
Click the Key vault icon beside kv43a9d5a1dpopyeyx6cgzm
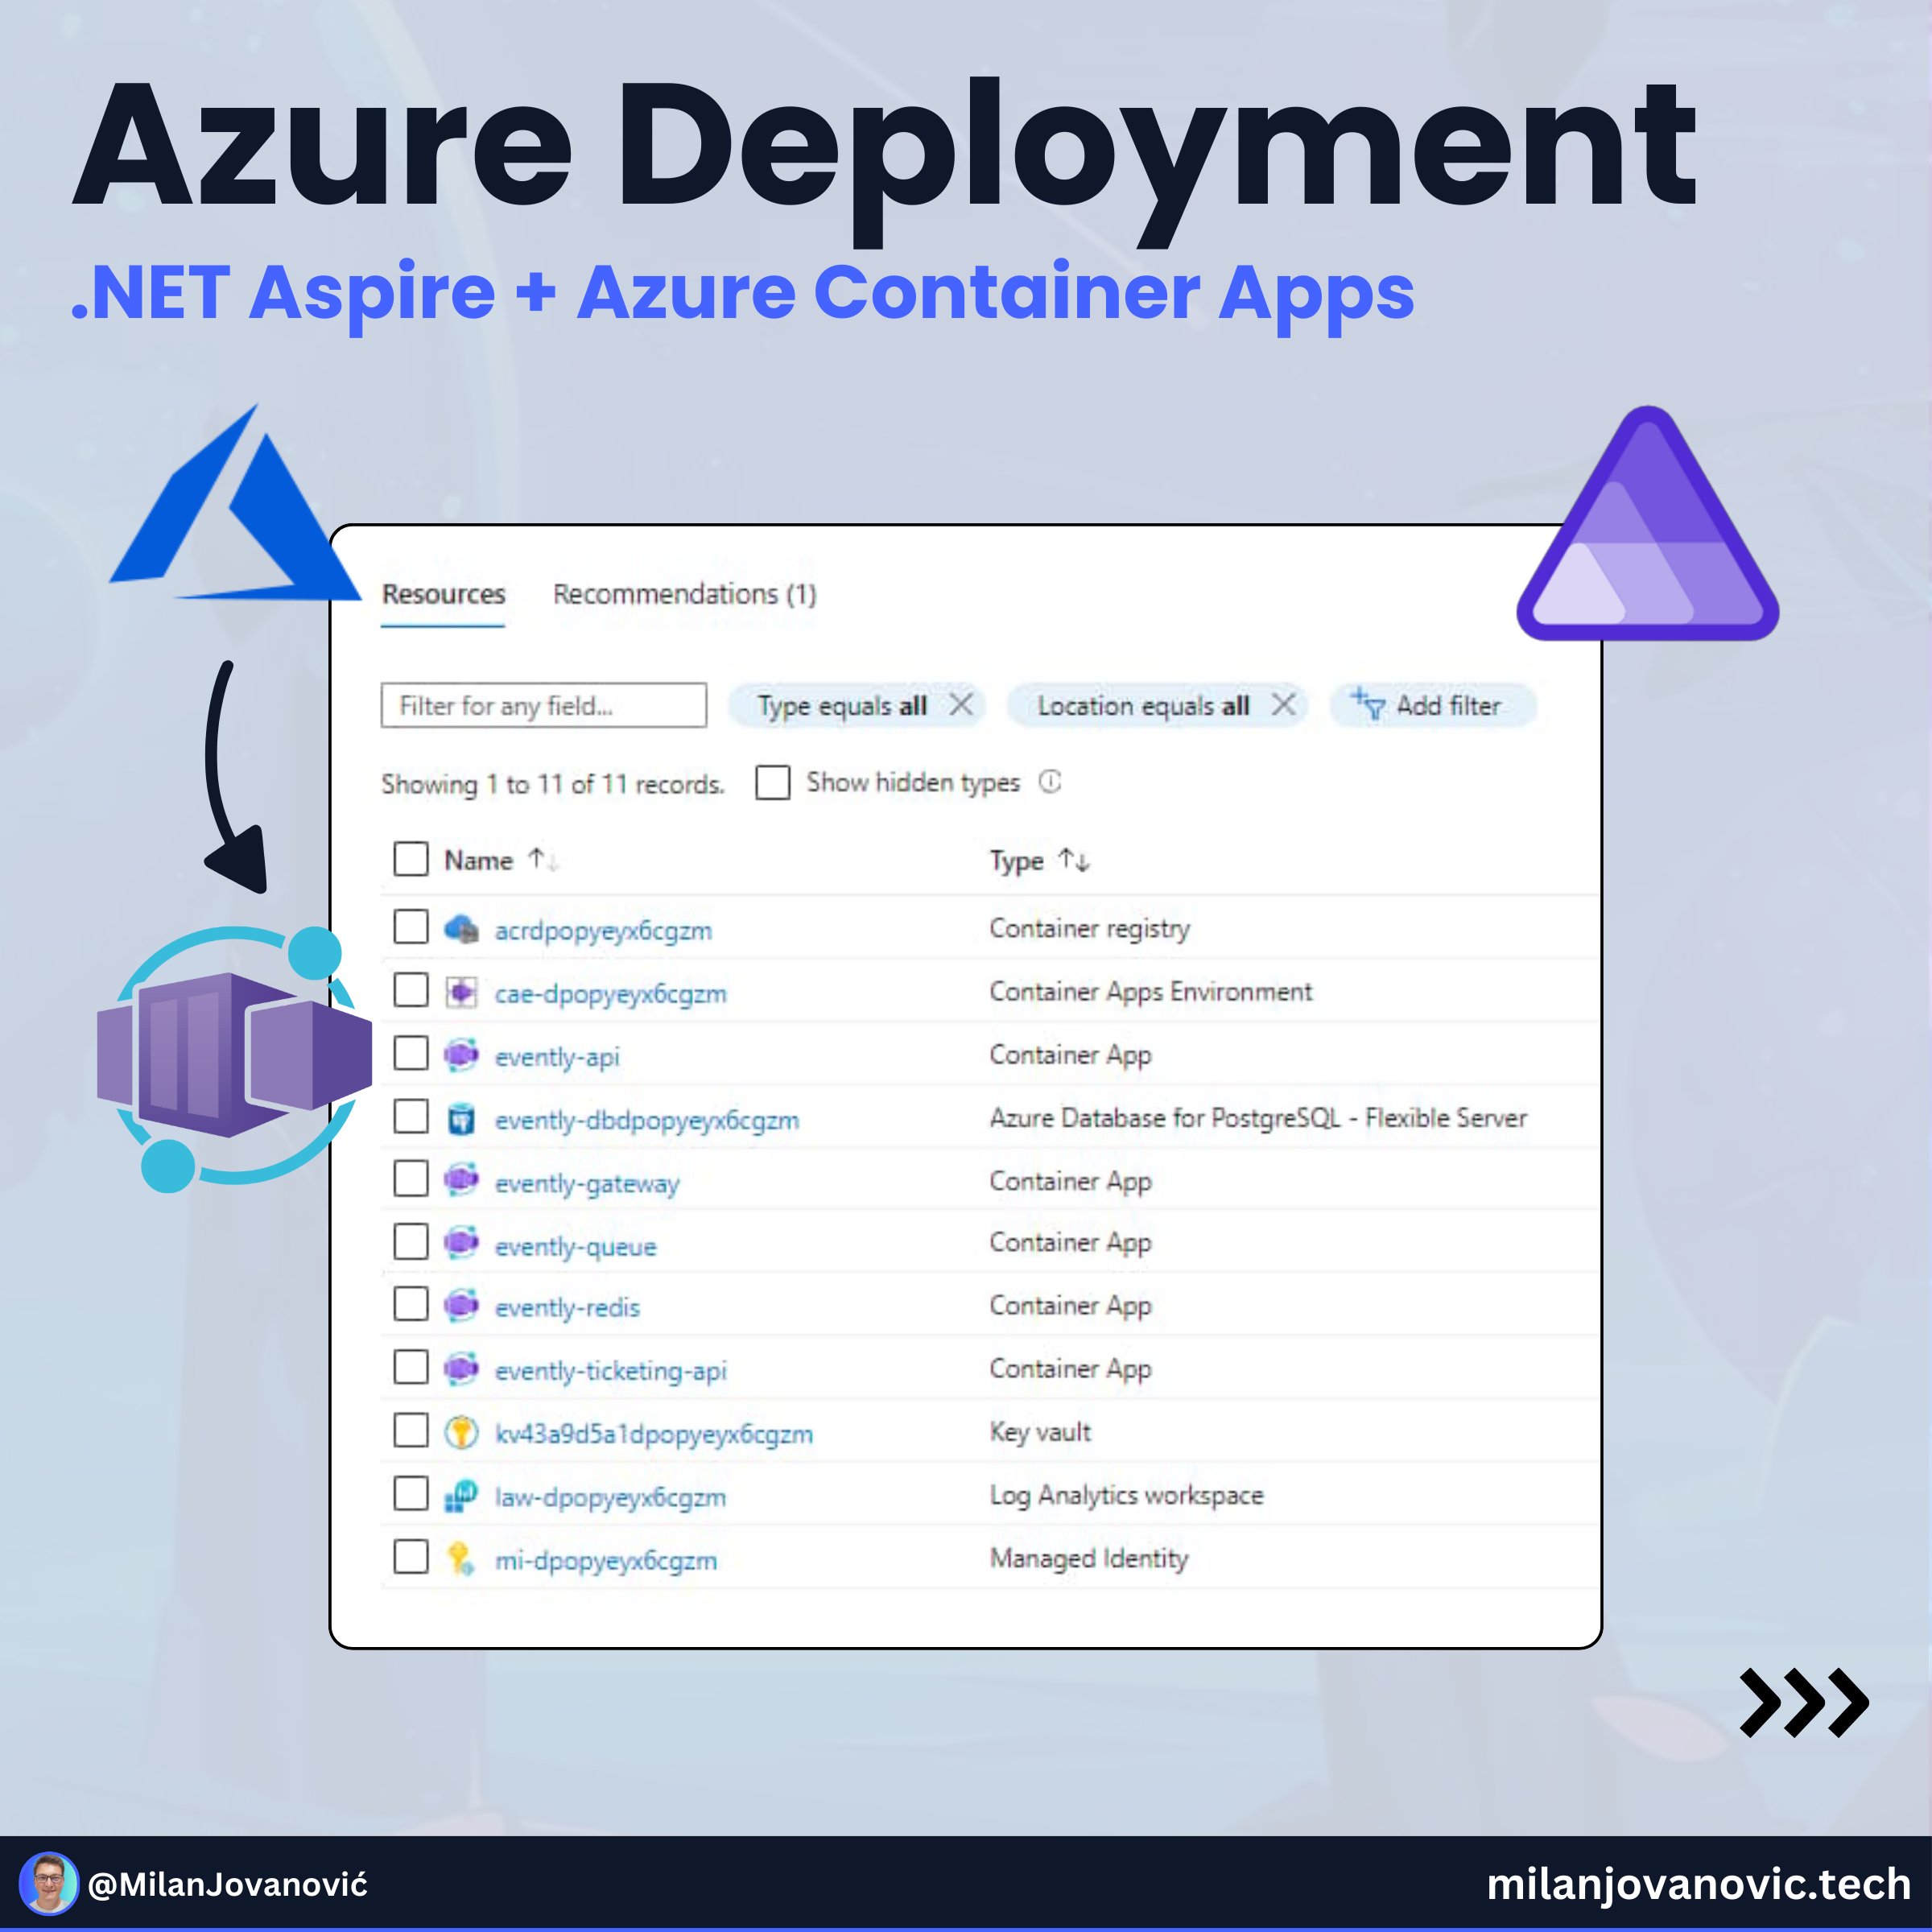tap(461, 1432)
